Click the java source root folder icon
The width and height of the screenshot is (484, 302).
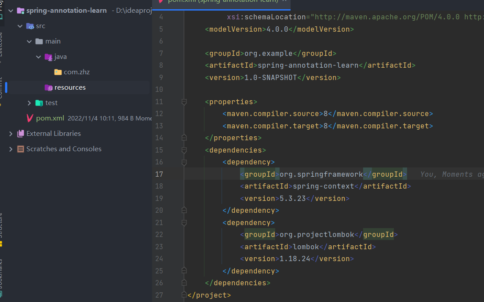[x=48, y=57]
